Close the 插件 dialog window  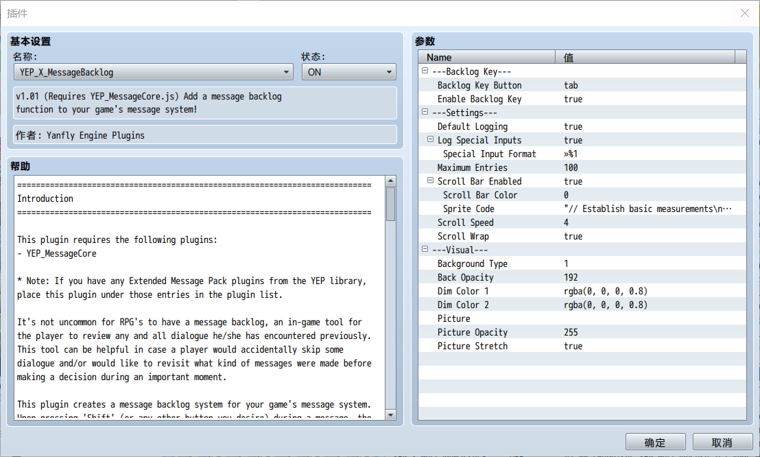pyautogui.click(x=745, y=13)
